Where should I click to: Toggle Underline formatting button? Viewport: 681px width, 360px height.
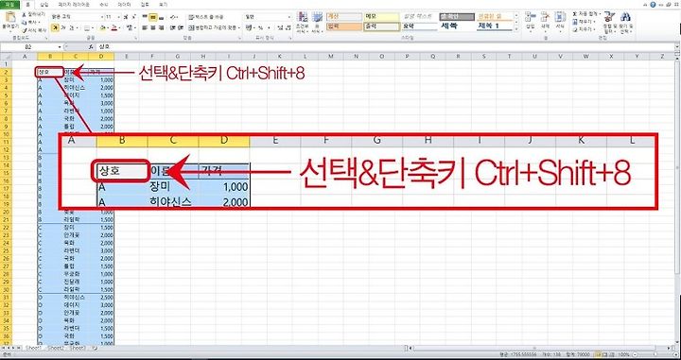(71, 27)
